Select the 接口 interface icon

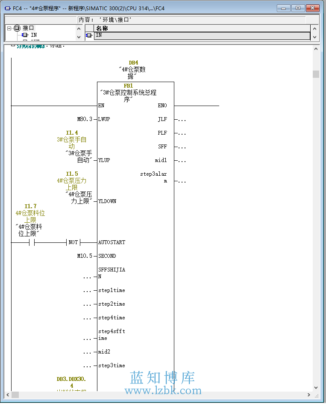pyautogui.click(x=17, y=28)
